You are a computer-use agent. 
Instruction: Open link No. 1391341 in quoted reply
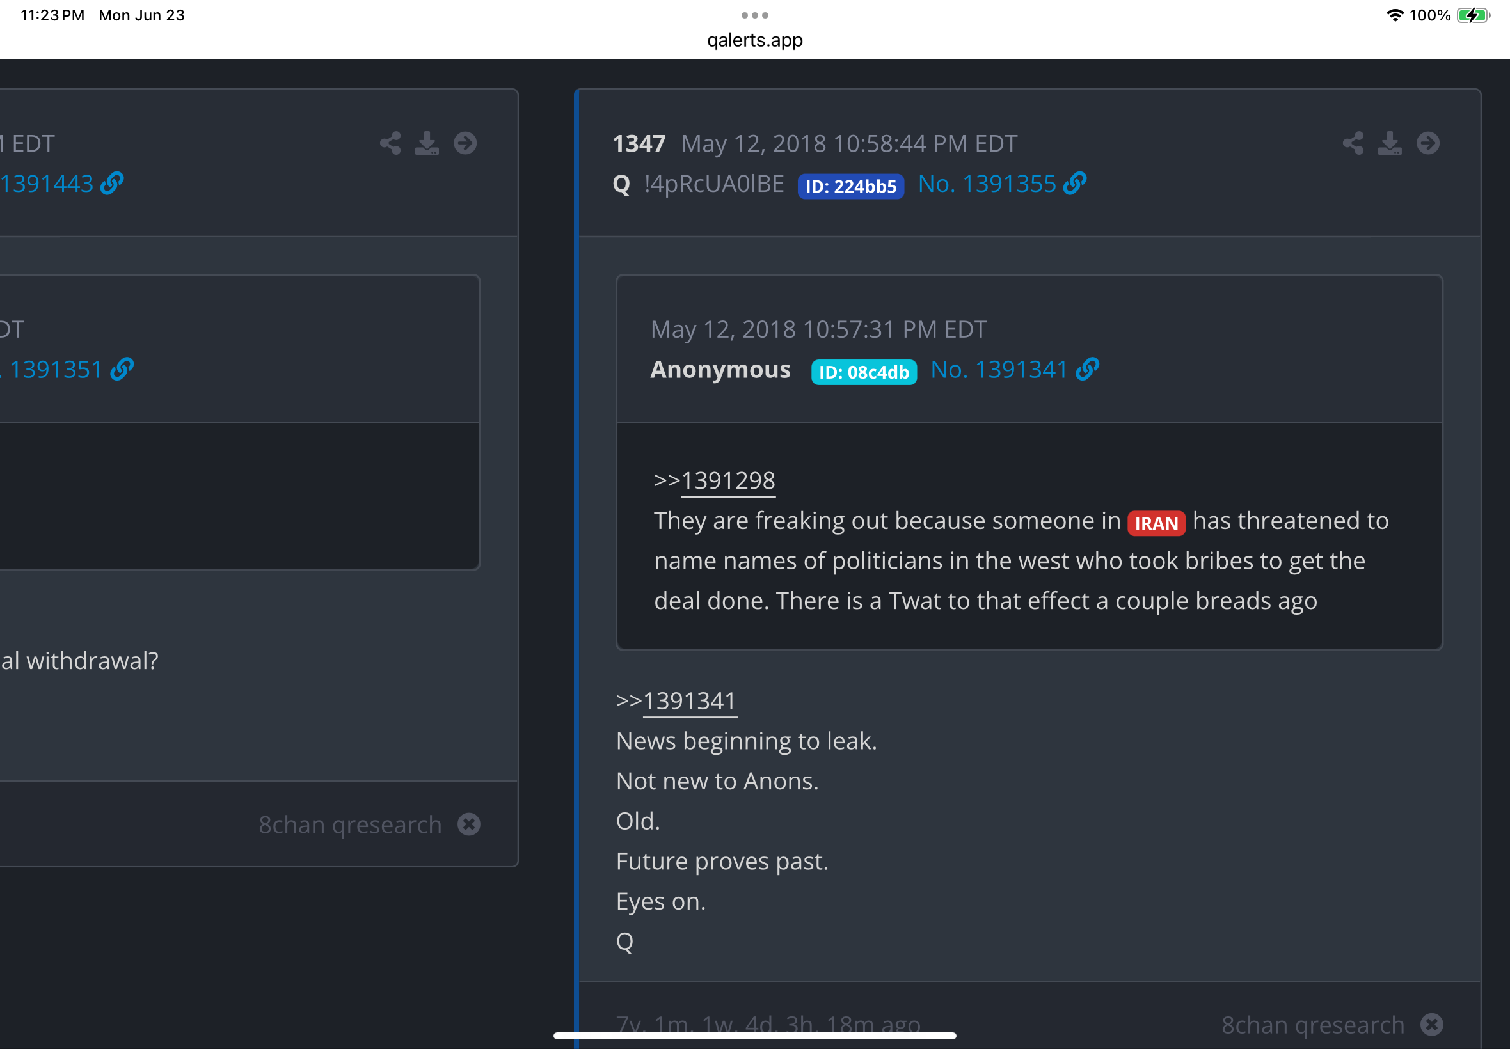(1015, 370)
